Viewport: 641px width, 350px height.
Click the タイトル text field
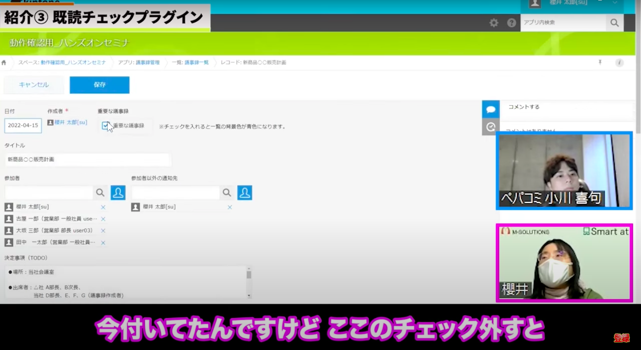(88, 159)
